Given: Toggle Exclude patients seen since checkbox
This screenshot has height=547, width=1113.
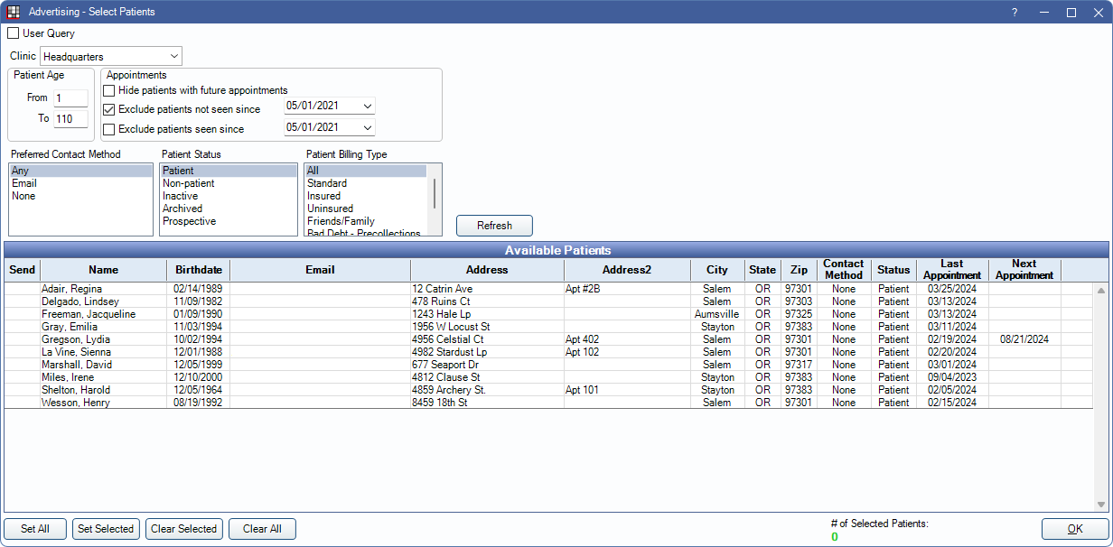Looking at the screenshot, I should coord(109,129).
